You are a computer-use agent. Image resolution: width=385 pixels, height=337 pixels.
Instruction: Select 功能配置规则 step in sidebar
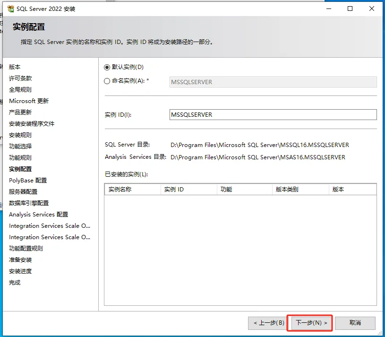point(26,248)
